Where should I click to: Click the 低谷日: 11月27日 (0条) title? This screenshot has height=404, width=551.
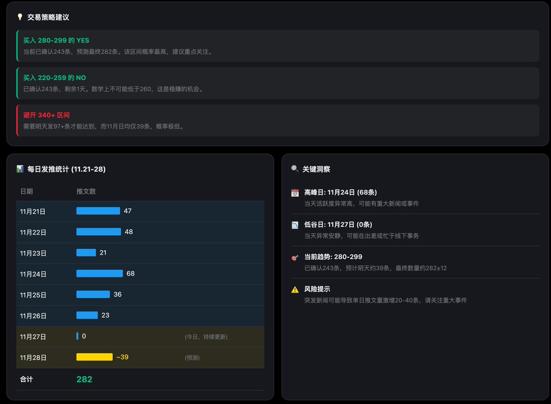tap(338, 225)
